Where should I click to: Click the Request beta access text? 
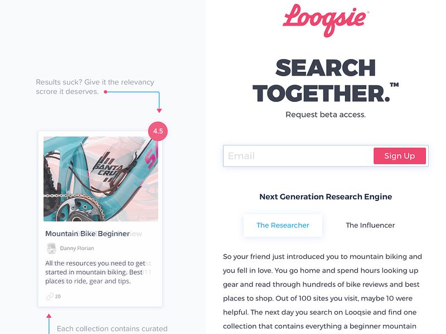pyautogui.click(x=326, y=115)
